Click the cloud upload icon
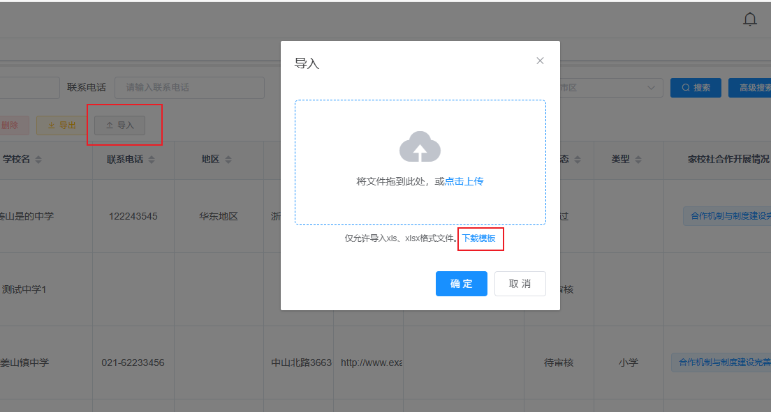Image resolution: width=771 pixels, height=412 pixels. click(x=420, y=147)
